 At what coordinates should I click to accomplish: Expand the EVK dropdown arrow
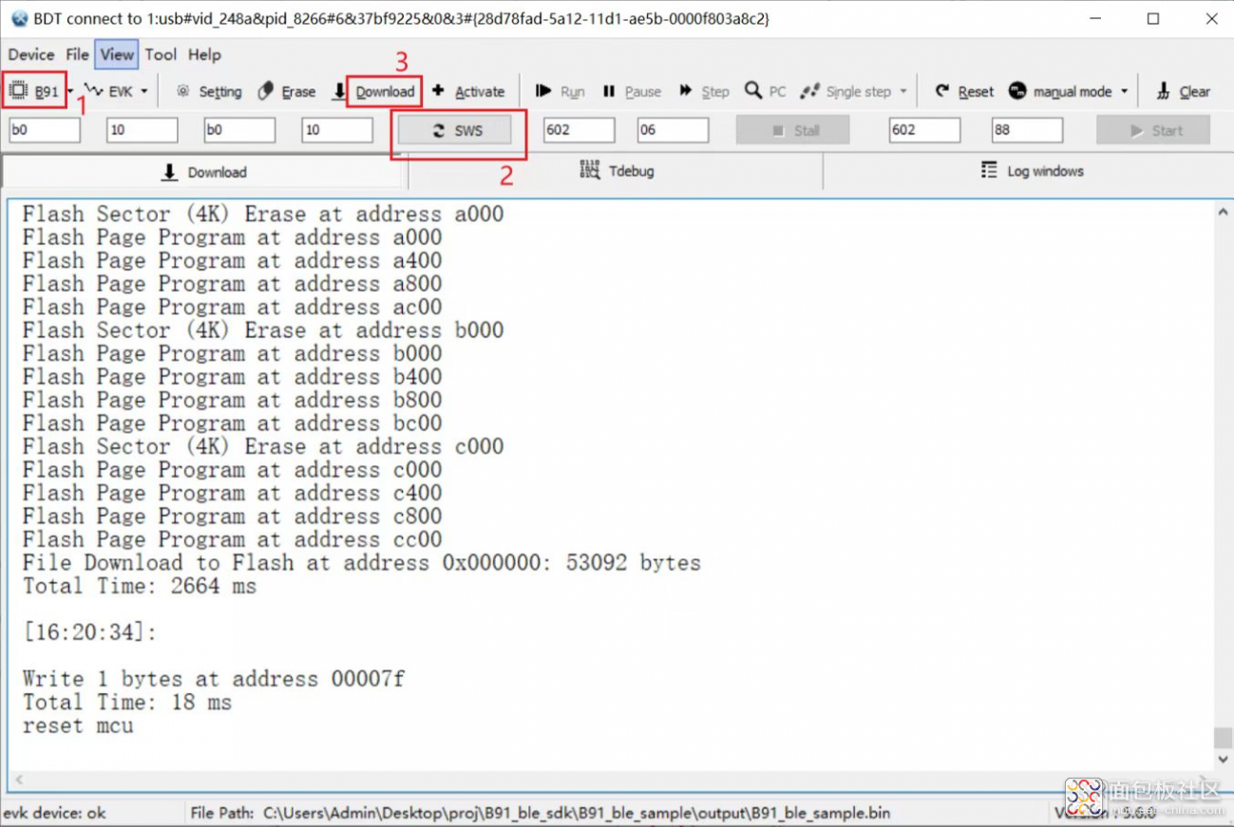click(x=144, y=91)
